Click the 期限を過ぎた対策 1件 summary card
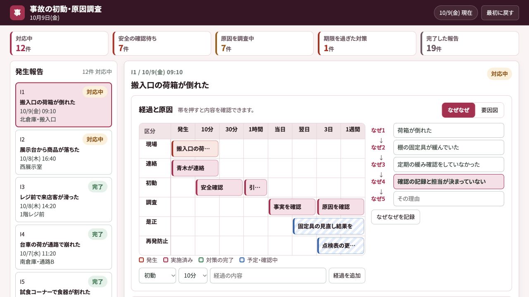Image resolution: width=529 pixels, height=297 pixels. [367, 43]
